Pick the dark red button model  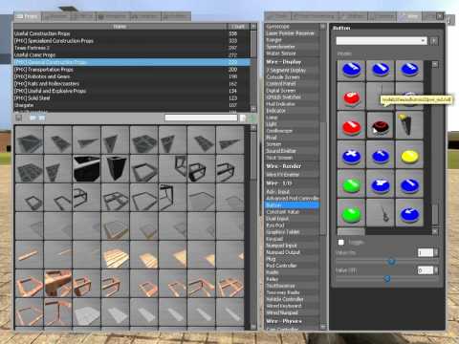point(380,125)
